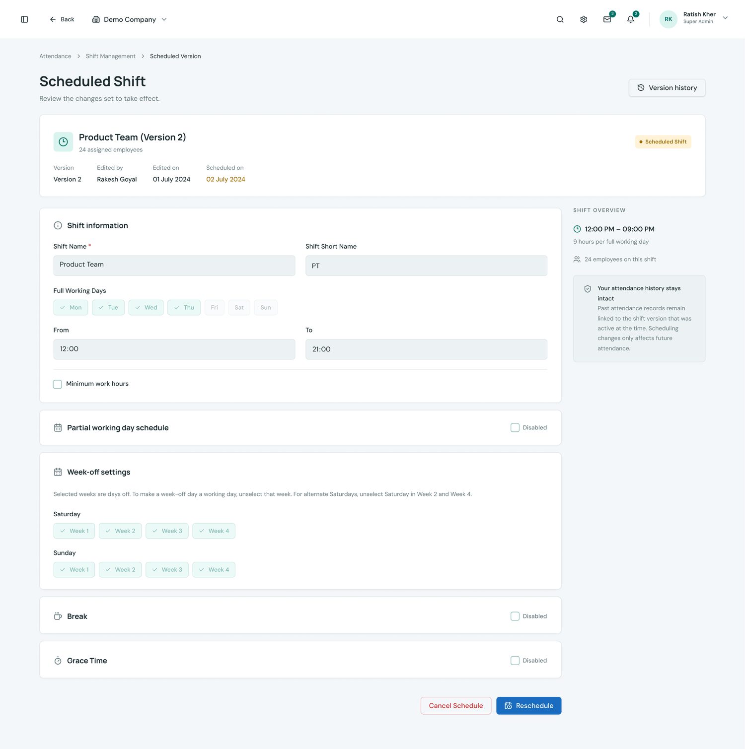The height and width of the screenshot is (749, 745).
Task: Click the RK user avatar
Action: tap(668, 19)
